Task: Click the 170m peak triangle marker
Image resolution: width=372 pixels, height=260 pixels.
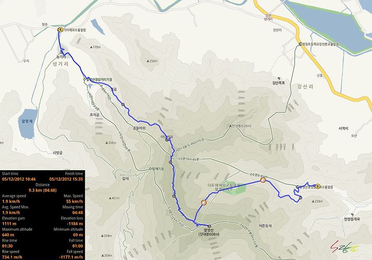Action: tap(91, 47)
